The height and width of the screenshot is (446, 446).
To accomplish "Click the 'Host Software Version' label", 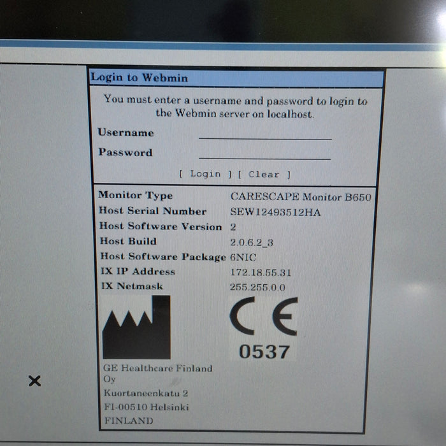I will point(161,226).
